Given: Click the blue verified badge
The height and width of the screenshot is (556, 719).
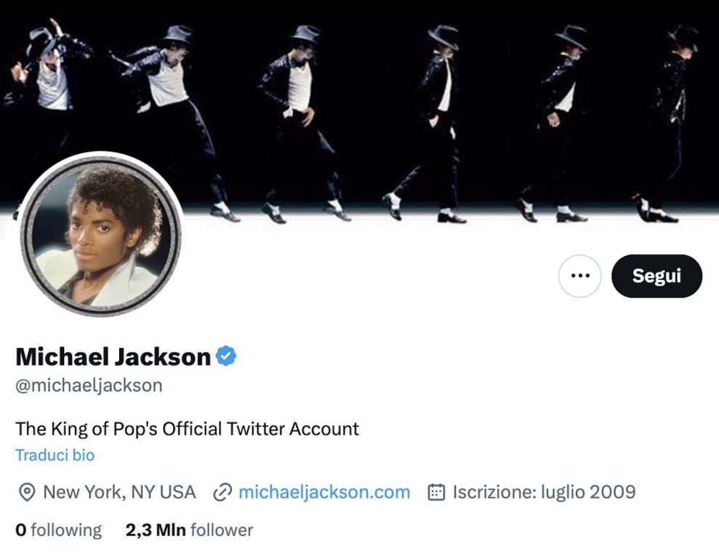Looking at the screenshot, I should tap(227, 356).
